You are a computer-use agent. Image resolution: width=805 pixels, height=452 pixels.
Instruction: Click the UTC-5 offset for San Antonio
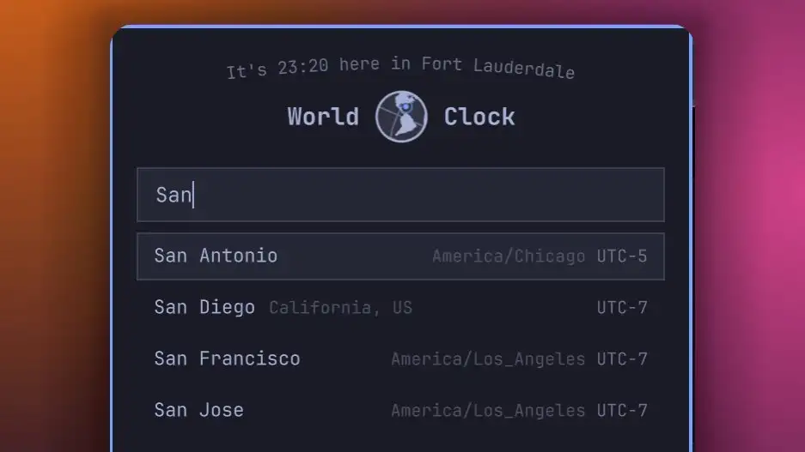622,256
